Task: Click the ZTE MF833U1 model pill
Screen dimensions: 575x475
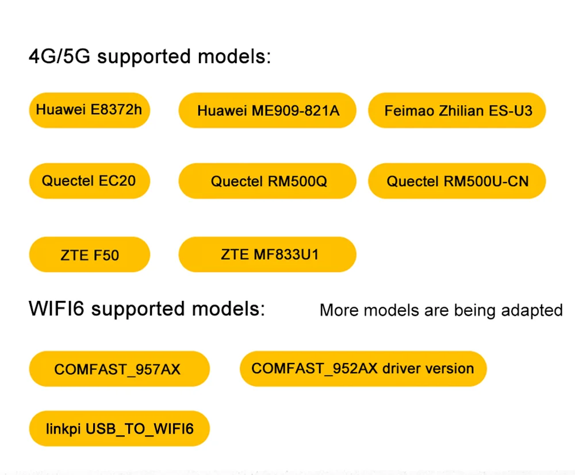Action: tap(267, 254)
